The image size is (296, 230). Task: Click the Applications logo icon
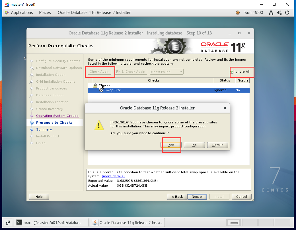(x=7, y=13)
